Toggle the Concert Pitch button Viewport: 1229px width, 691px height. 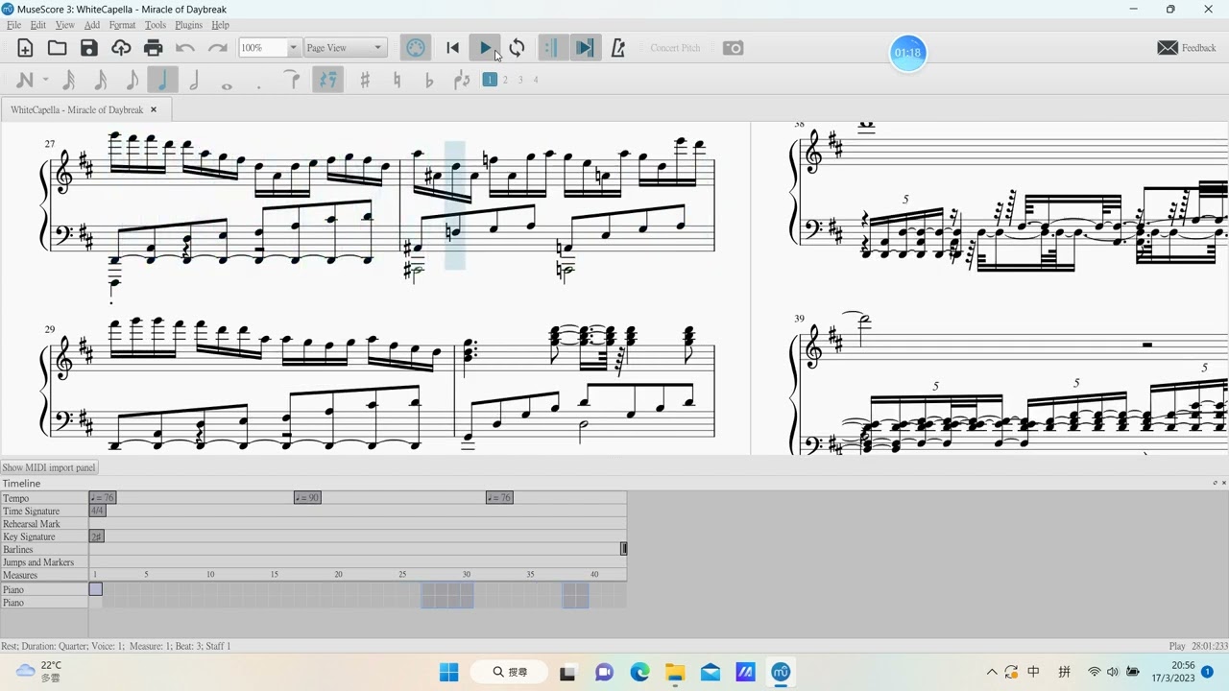(675, 48)
